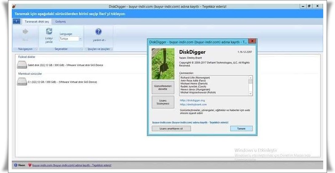The image size is (335, 173).
Task: Click the Listeyi yenile refresh icon
Action: tap(49, 31)
